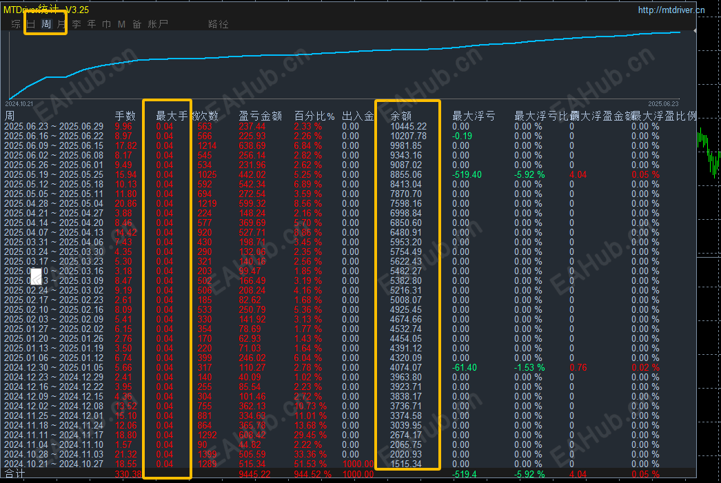
Task: Click percentage 51.53 %
Action: coord(310,464)
